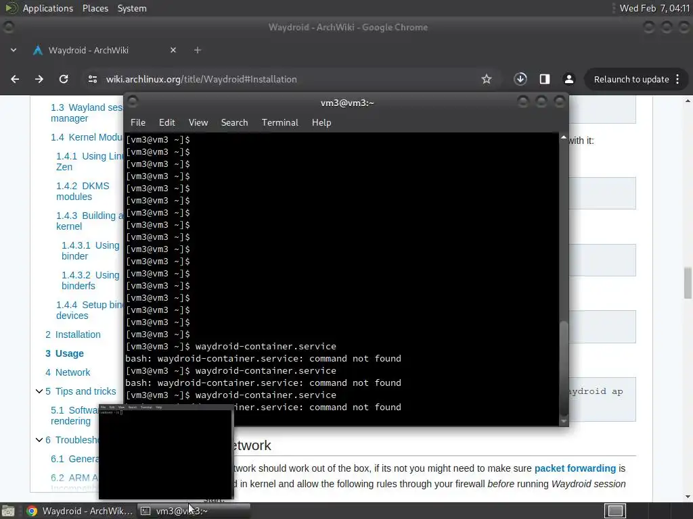Open Chrome profile avatar icon
This screenshot has width=693, height=519.
pyautogui.click(x=568, y=79)
